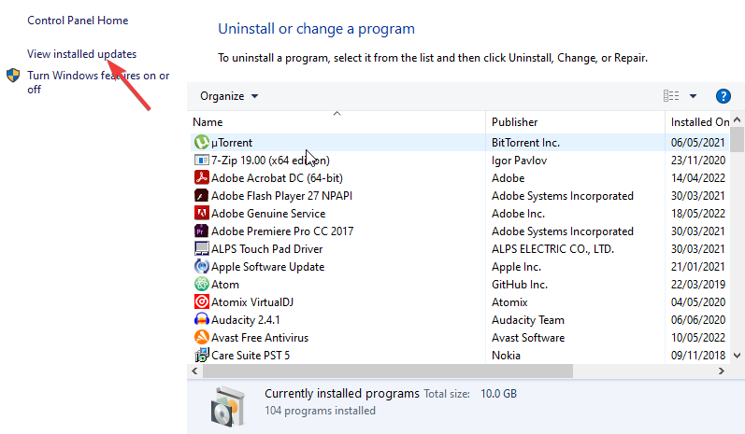
Task: Click the µTorrent program icon
Action: point(202,142)
